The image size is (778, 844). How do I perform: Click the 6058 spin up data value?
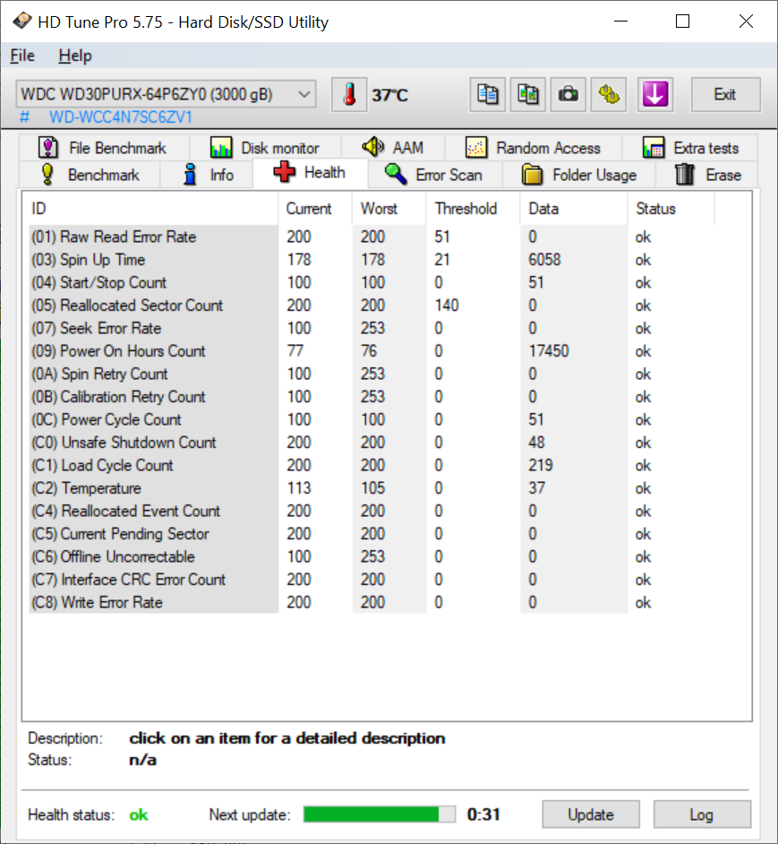pyautogui.click(x=544, y=260)
